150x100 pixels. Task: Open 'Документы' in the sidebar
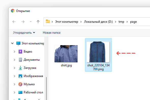pos(32,60)
